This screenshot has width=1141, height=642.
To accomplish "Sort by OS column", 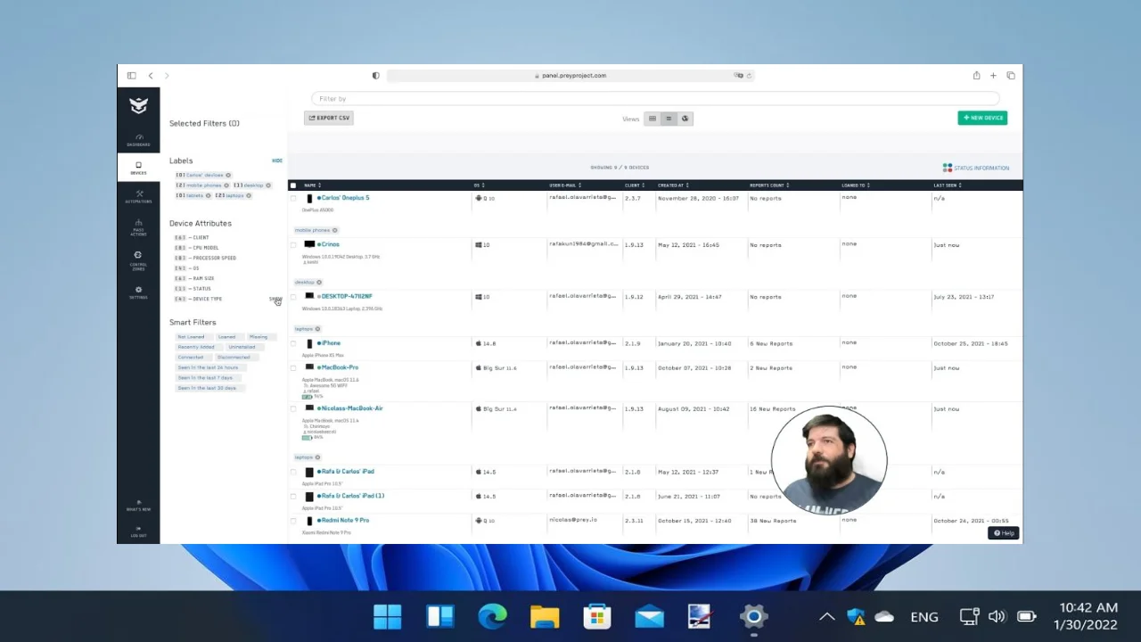I will click(479, 185).
